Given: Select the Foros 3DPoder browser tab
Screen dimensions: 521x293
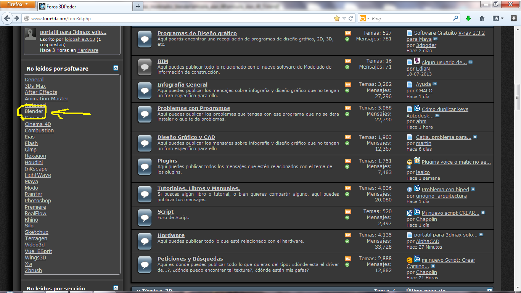Looking at the screenshot, I should click(x=85, y=6).
